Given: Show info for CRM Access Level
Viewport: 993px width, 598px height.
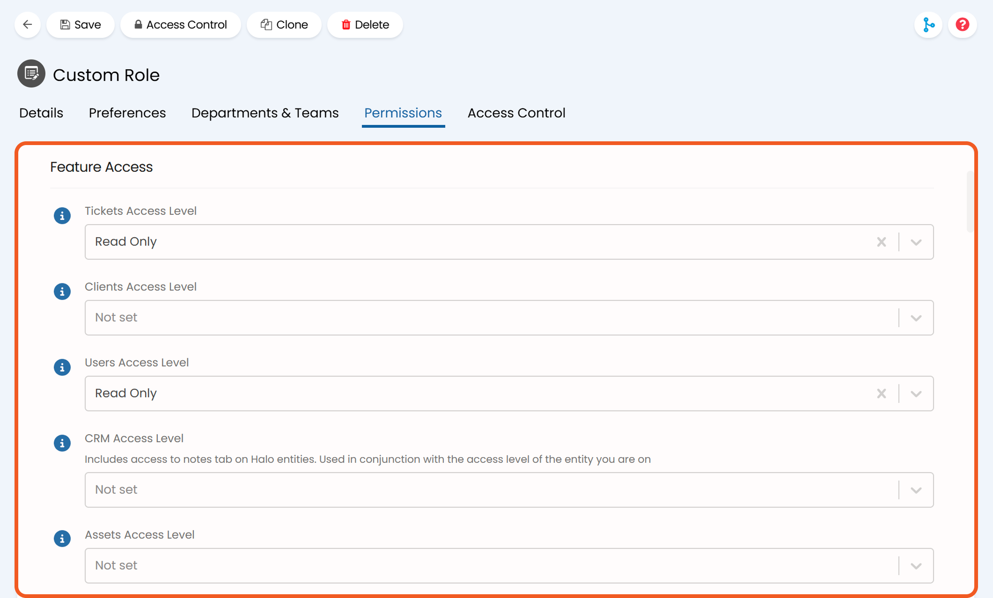Looking at the screenshot, I should [x=62, y=443].
